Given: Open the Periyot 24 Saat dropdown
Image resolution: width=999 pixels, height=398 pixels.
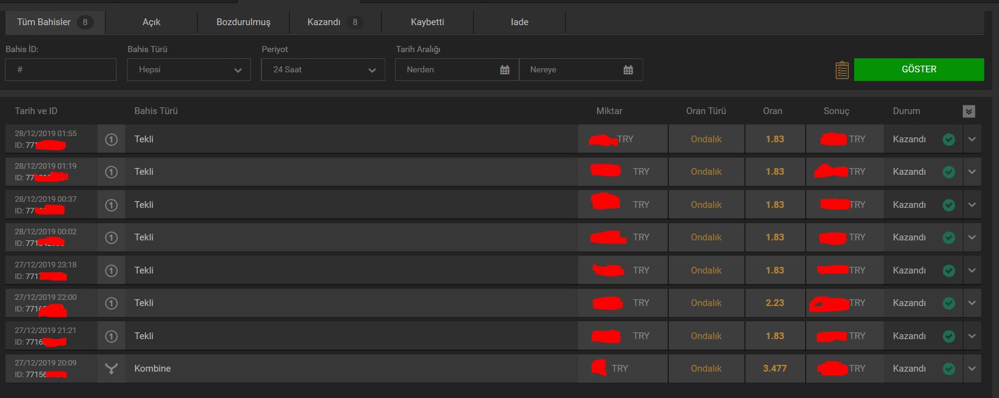Looking at the screenshot, I should pyautogui.click(x=323, y=70).
